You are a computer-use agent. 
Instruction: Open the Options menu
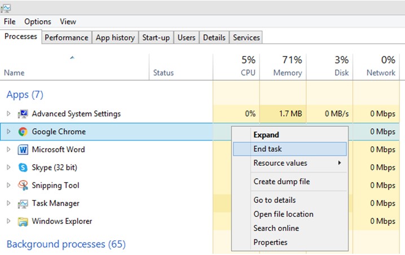pos(38,21)
